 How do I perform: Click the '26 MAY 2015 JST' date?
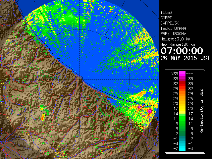coord(185,58)
